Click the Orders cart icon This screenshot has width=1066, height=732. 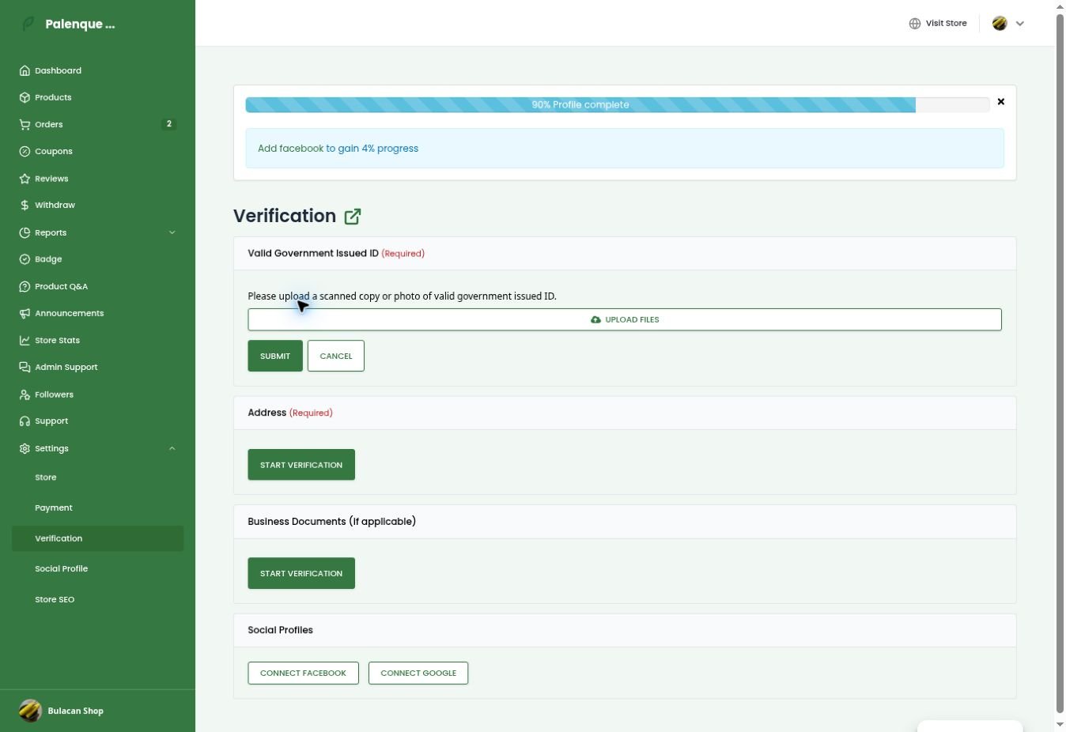[25, 124]
